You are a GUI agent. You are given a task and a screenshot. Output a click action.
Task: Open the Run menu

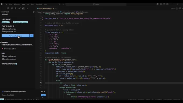coord(33,4)
